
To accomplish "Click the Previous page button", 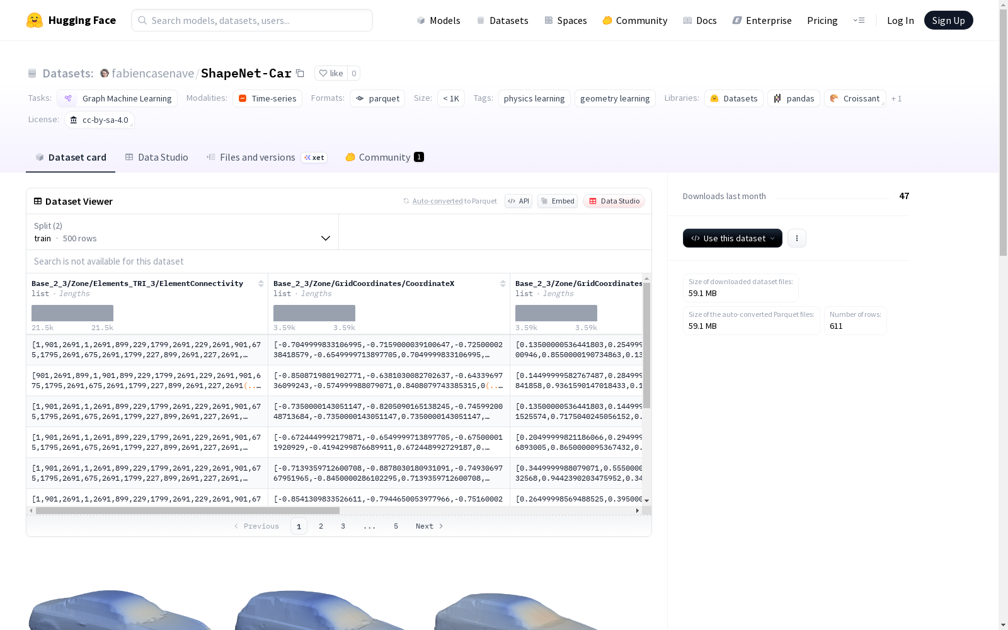I will (x=256, y=526).
